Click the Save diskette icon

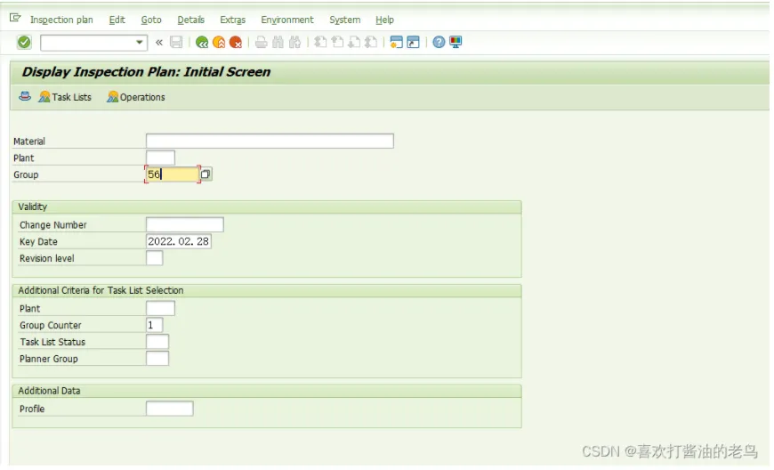tap(176, 43)
